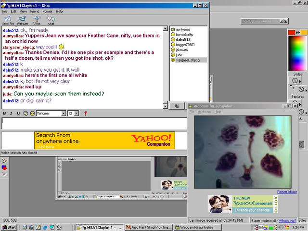Image resolution: width=308 pixels, height=231 pixels.
Task: Click chat scrollbar down arrow
Action: [166, 106]
